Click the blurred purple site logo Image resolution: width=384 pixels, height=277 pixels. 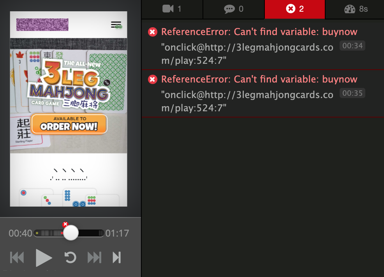click(42, 25)
